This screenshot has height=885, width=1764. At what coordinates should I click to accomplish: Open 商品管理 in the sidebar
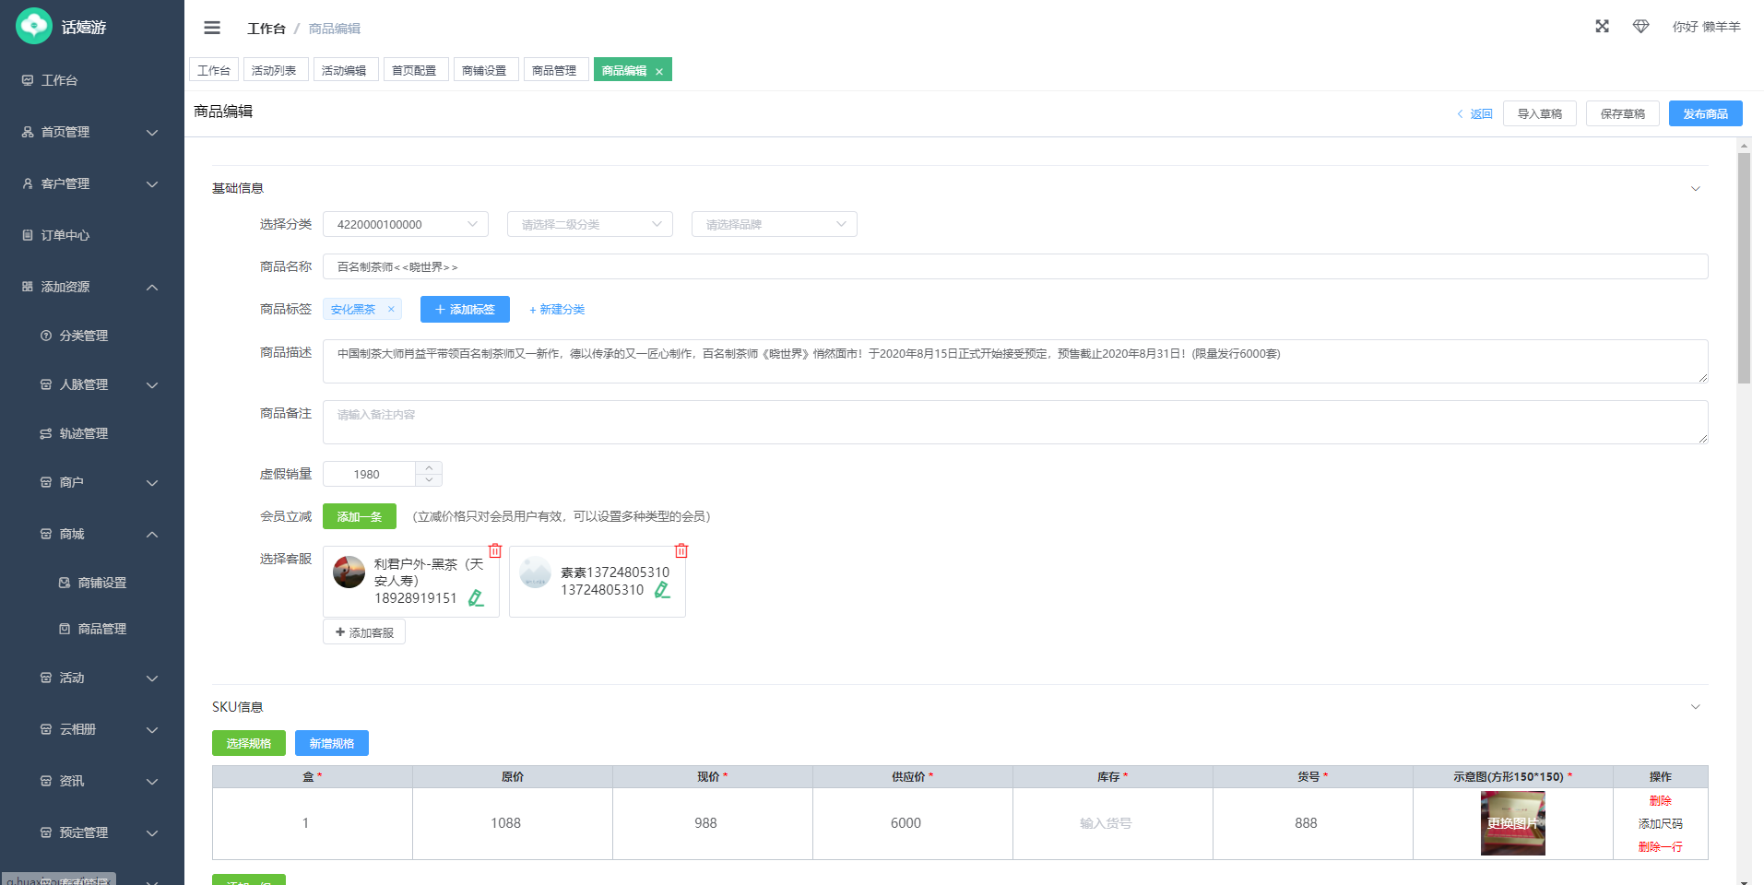pos(92,629)
